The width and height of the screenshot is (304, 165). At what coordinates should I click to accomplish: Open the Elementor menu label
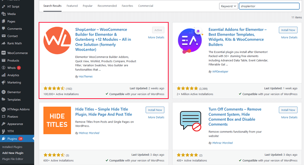(x=14, y=92)
